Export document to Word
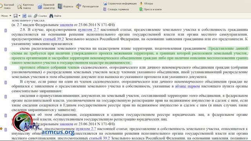The height and width of the screenshot is (141, 251). coord(24,16)
